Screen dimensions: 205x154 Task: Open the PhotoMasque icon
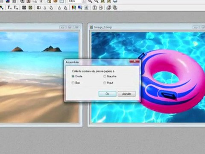pos(86,8)
